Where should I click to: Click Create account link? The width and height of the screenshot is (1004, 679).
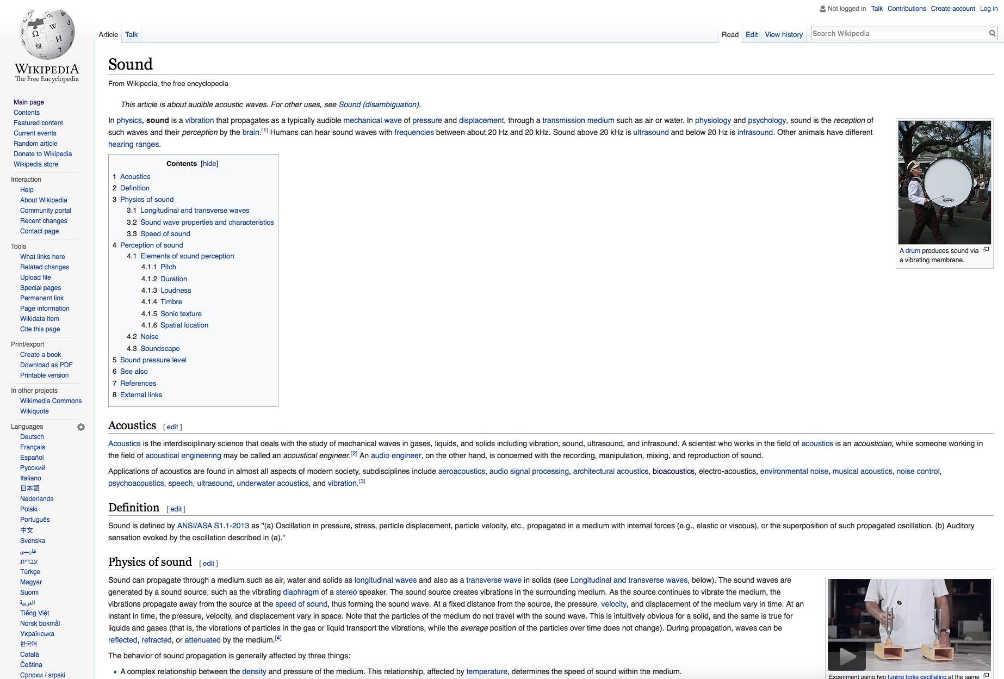coord(953,9)
